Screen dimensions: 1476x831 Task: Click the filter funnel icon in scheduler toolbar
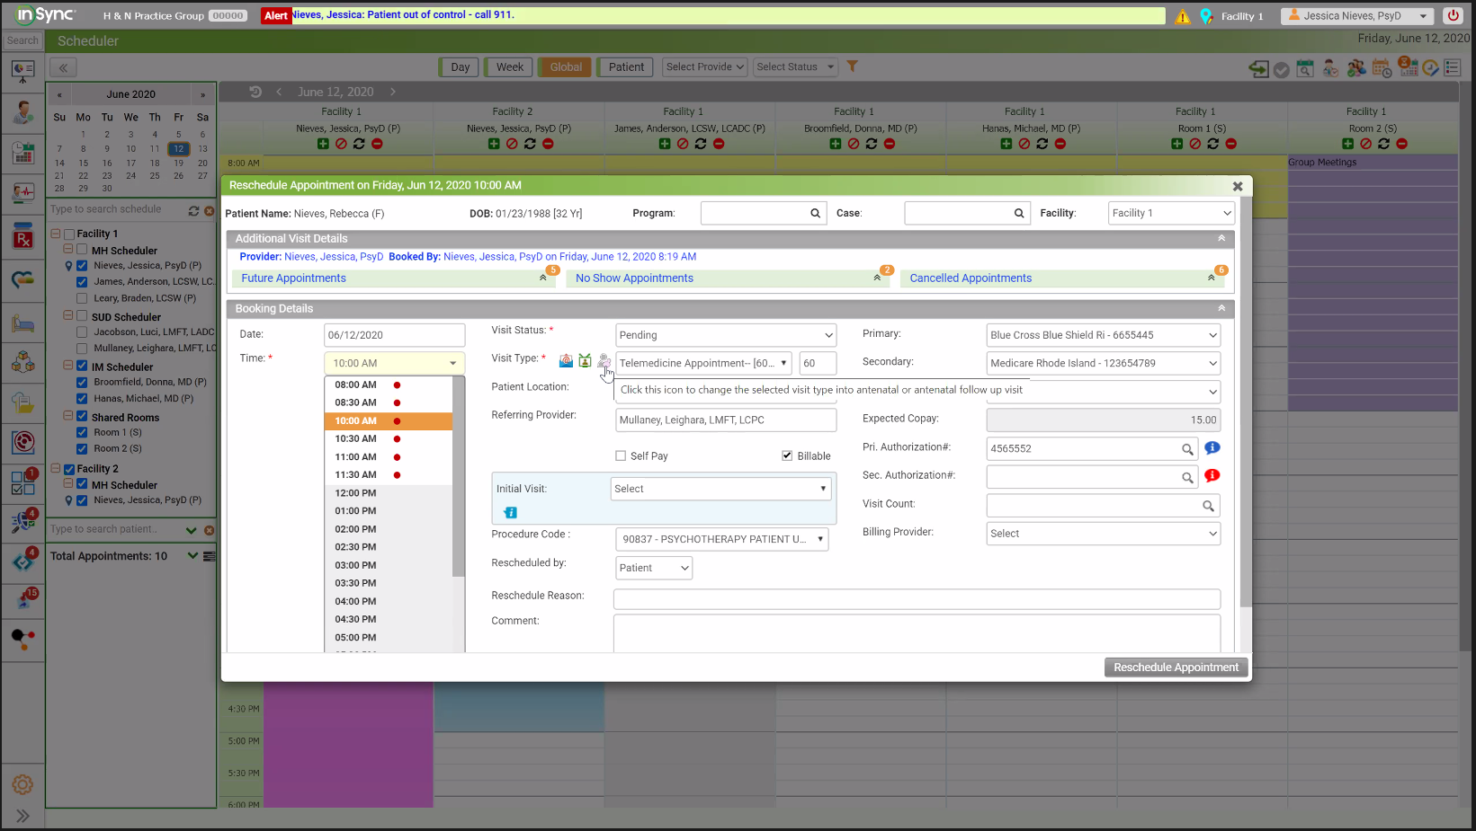pyautogui.click(x=852, y=66)
